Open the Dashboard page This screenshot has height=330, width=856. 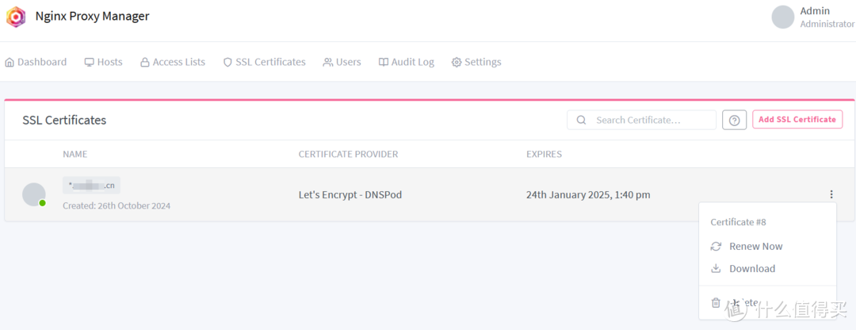pos(36,62)
